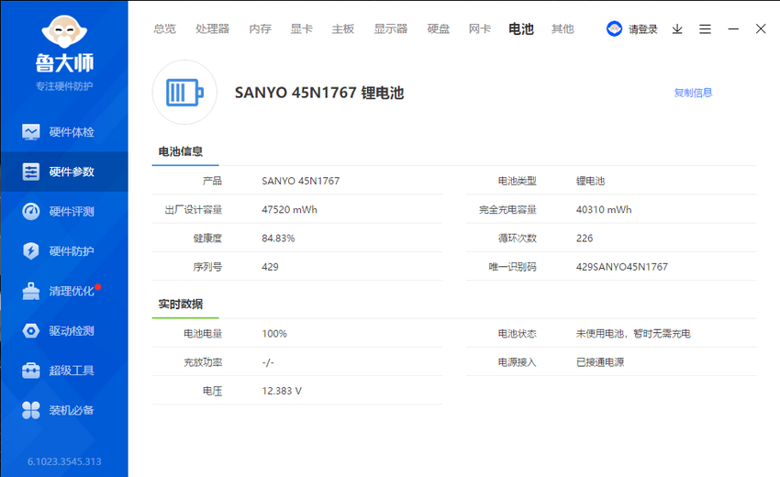Click the 复制信息 copy link
The height and width of the screenshot is (477, 780).
[693, 93]
